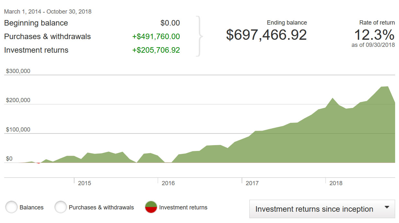Click the green-red Investment returns radio icon
399x223 pixels.
(151, 207)
